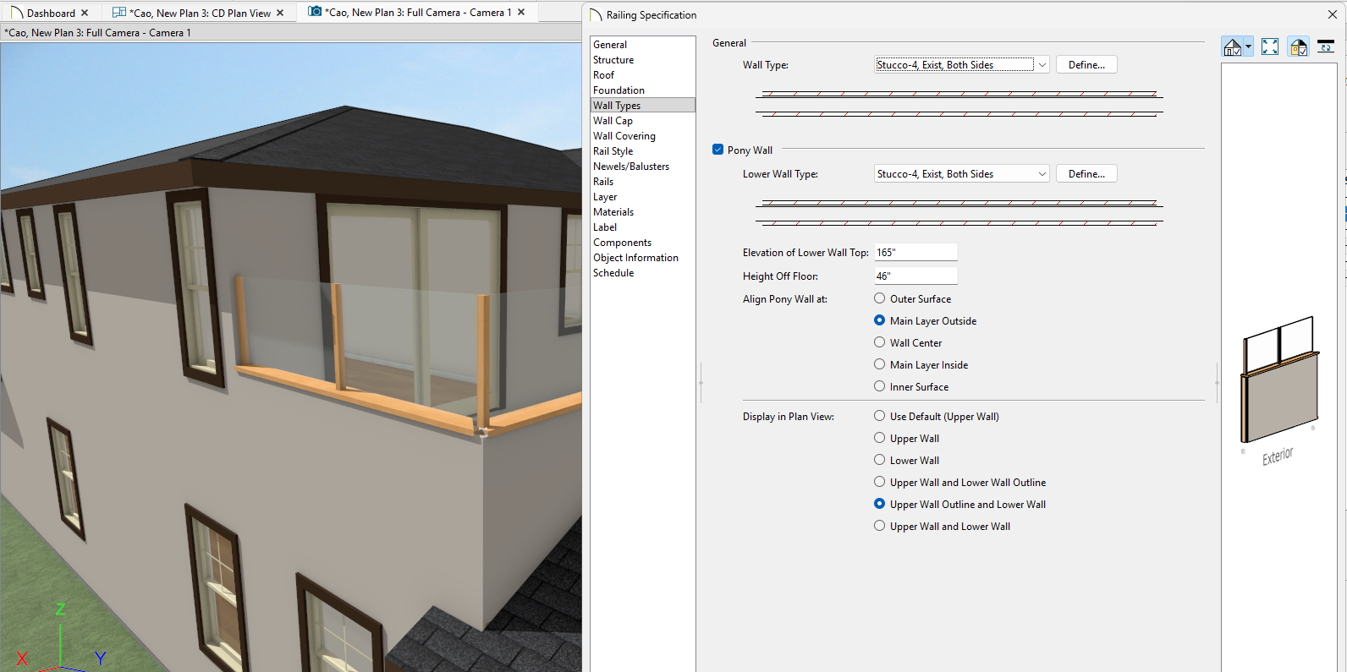Click the plan view refresh preview icon
The height and width of the screenshot is (672, 1347).
[1326, 47]
